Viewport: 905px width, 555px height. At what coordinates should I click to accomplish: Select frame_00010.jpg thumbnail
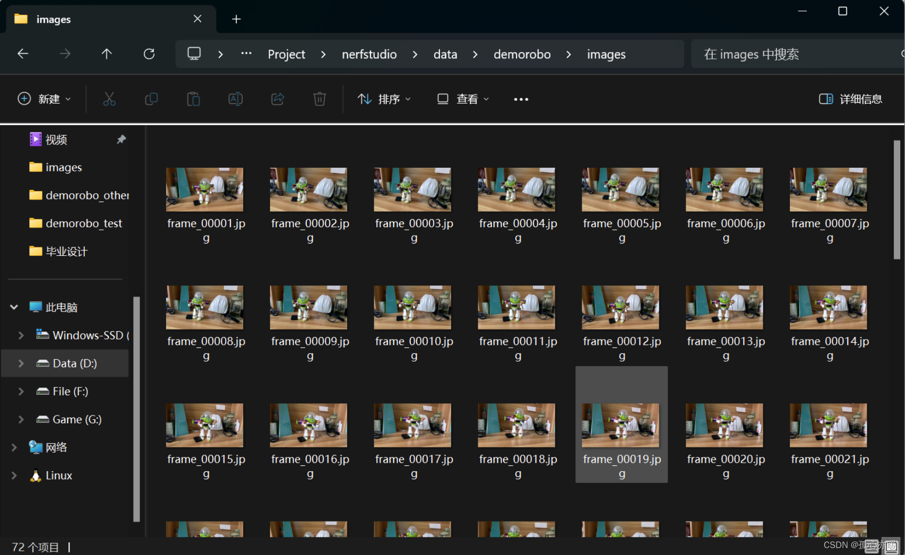(412, 308)
